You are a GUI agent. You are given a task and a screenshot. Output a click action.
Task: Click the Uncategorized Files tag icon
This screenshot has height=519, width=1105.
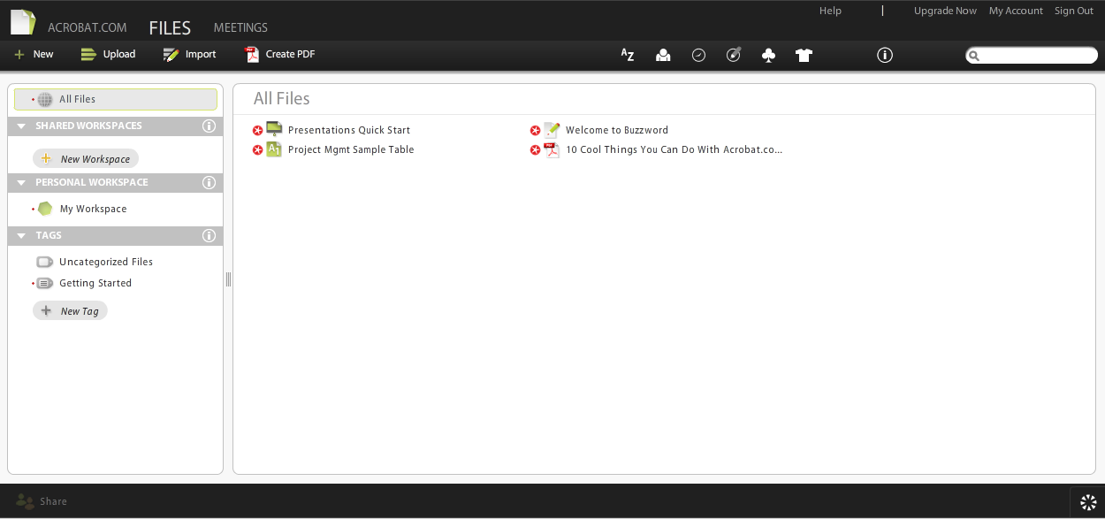(x=45, y=262)
